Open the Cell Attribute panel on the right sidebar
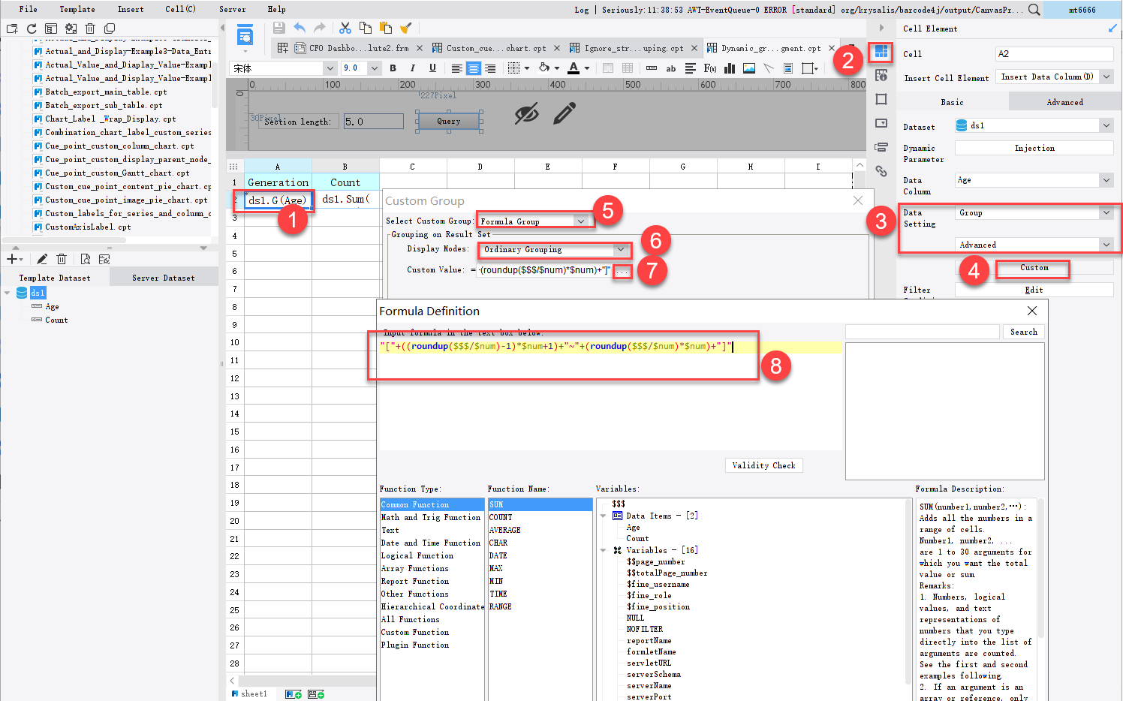Screen dimensions: 1123x701 [881, 75]
